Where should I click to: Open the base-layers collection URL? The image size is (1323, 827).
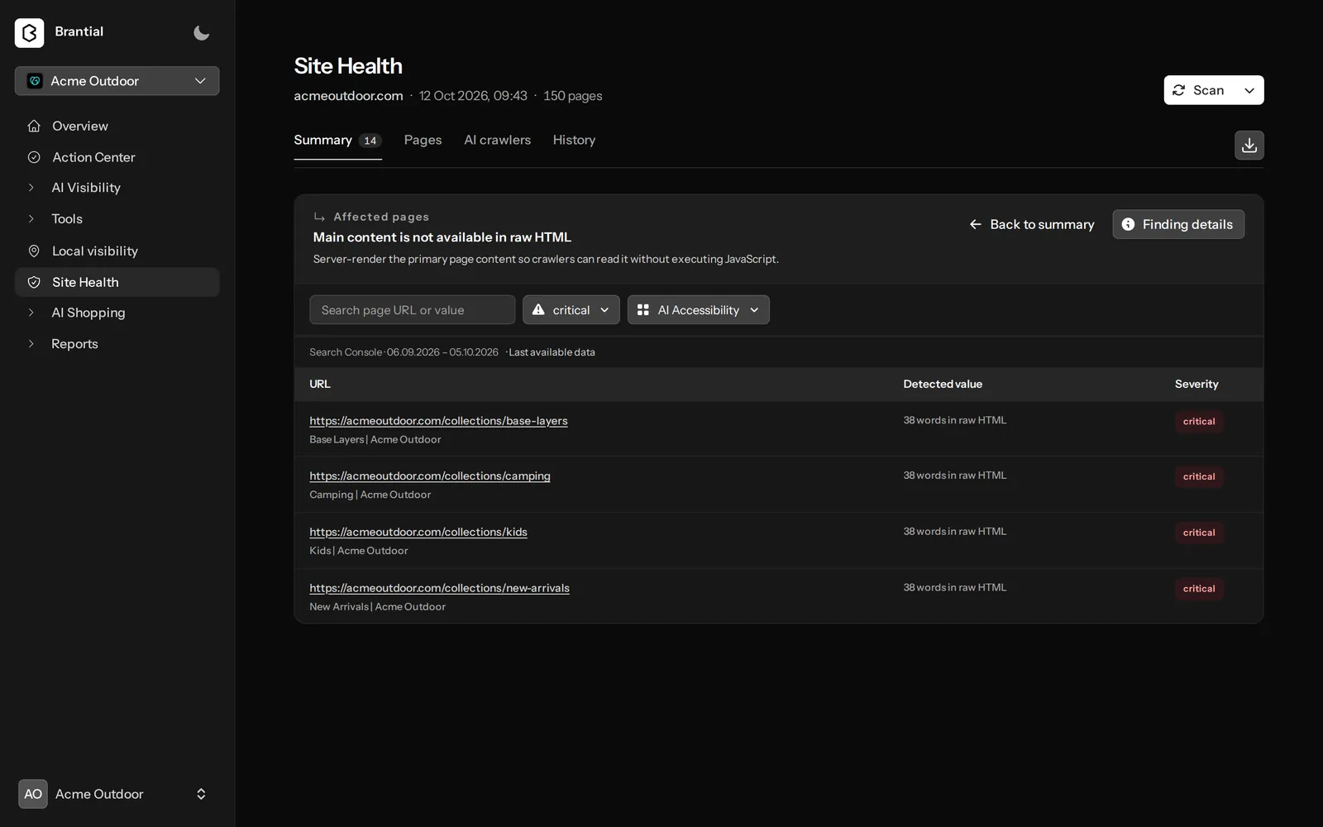tap(438, 421)
